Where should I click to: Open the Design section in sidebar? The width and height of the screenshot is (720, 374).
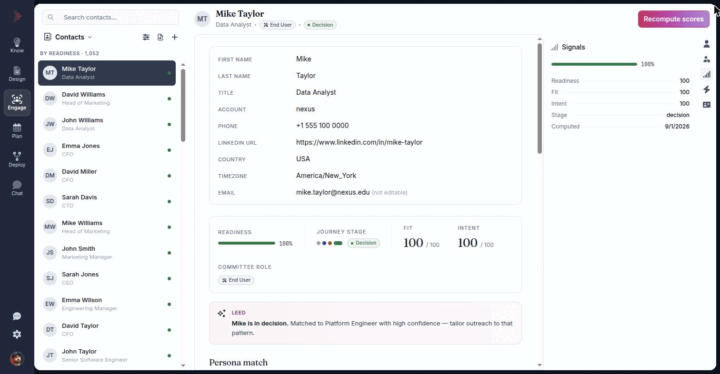pyautogui.click(x=17, y=74)
